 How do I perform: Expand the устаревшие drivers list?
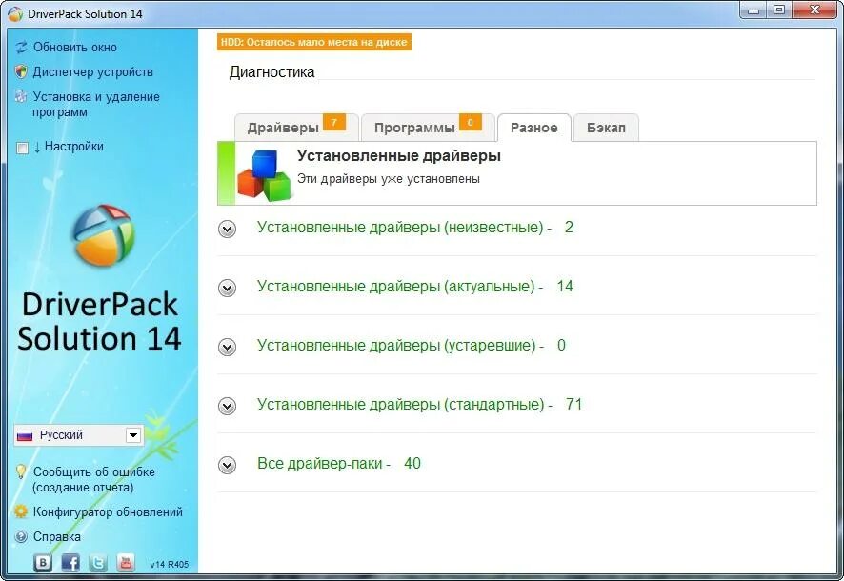[x=227, y=347]
